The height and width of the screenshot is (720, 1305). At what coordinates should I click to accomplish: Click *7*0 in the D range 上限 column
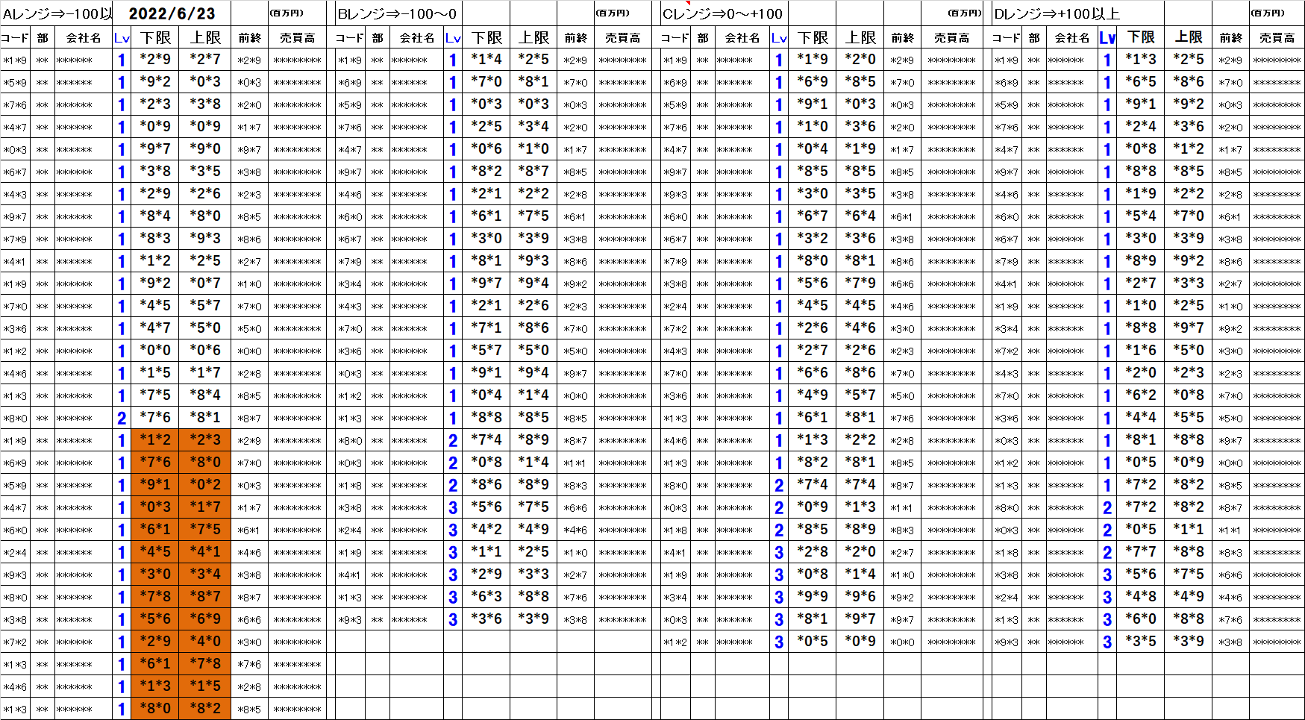(1189, 216)
